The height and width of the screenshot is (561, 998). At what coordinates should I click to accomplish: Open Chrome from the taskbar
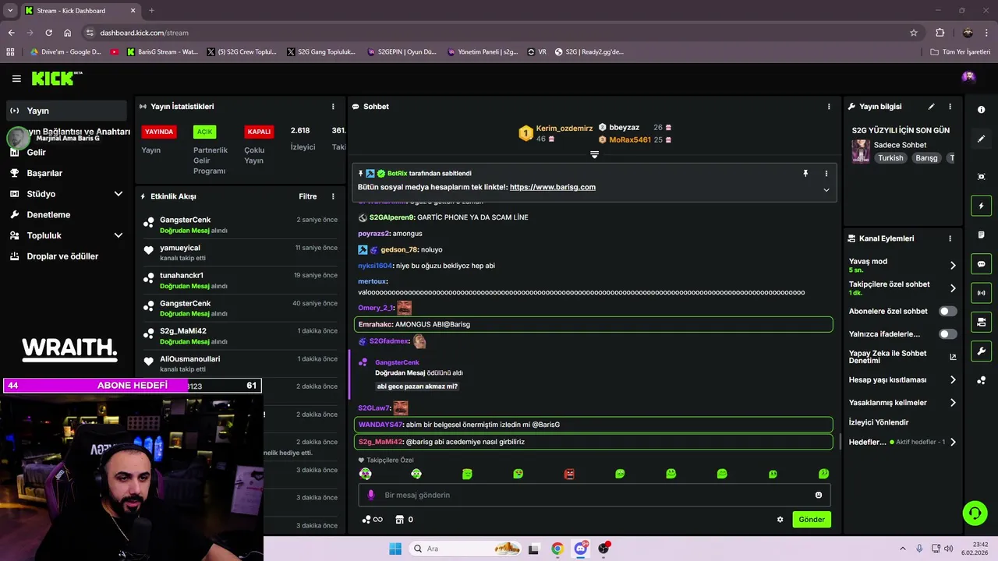557,549
